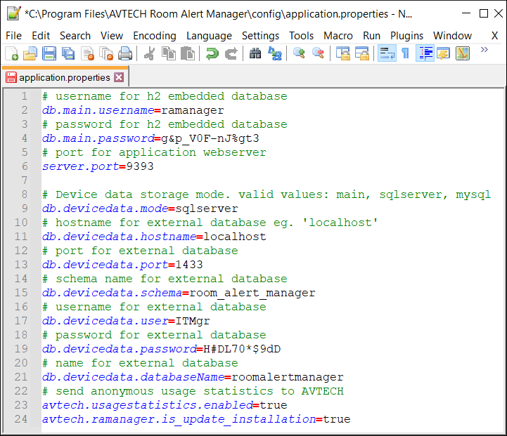Viewport: 507px width, 436px height.
Task: Toggle Show All Characters pilcrow button
Action: click(405, 53)
